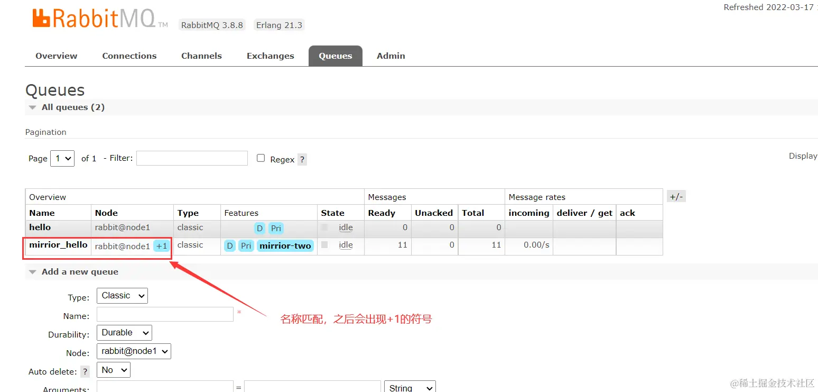Click the hello queue state indicator square
The image size is (818, 392).
pos(324,227)
